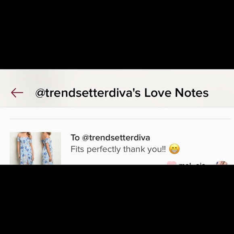Image resolution: width=234 pixels, height=234 pixels.
Task: Go back using the maroon arrow
Action: coord(17,93)
